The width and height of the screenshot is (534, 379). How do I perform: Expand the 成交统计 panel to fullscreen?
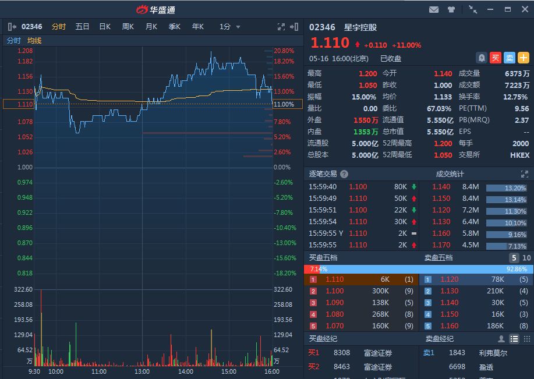tap(524, 174)
